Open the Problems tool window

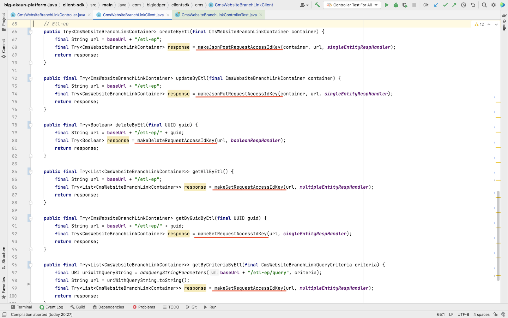(x=144, y=307)
